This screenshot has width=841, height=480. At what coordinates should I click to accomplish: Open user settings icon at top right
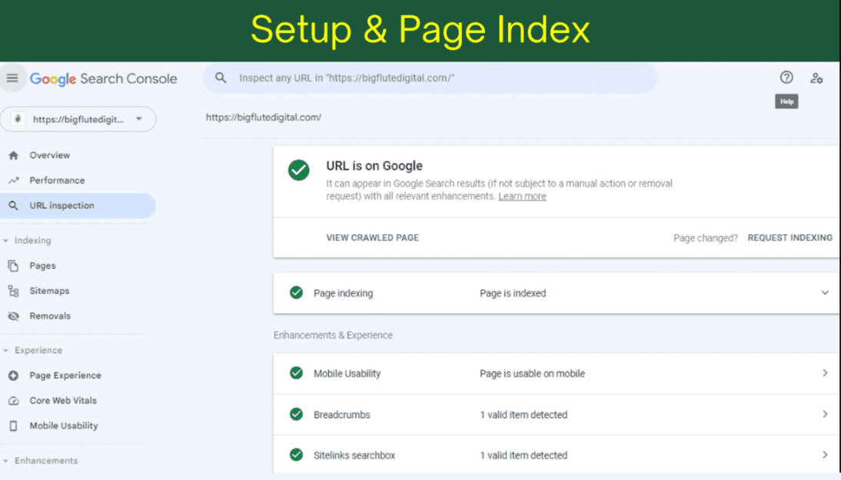(816, 78)
